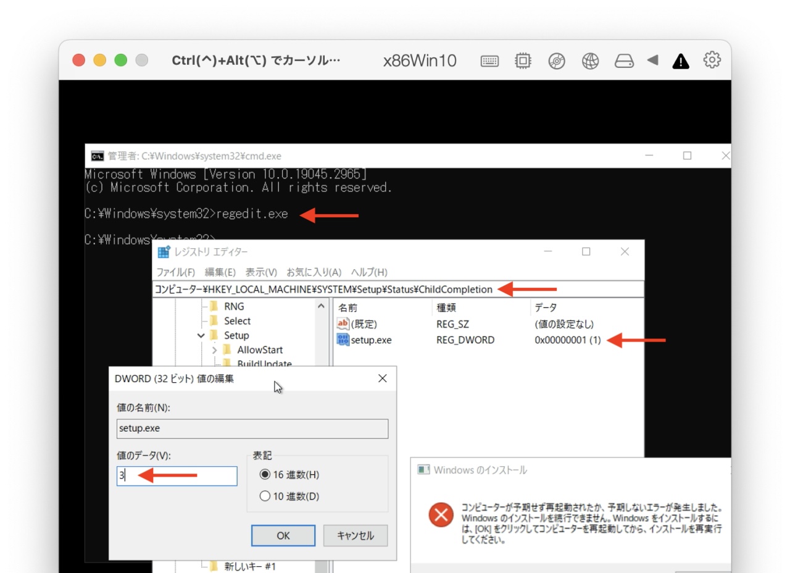Select the Select key label in the tree

pos(238,321)
